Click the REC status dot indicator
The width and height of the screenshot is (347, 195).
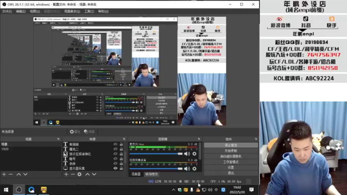[x=180, y=181]
